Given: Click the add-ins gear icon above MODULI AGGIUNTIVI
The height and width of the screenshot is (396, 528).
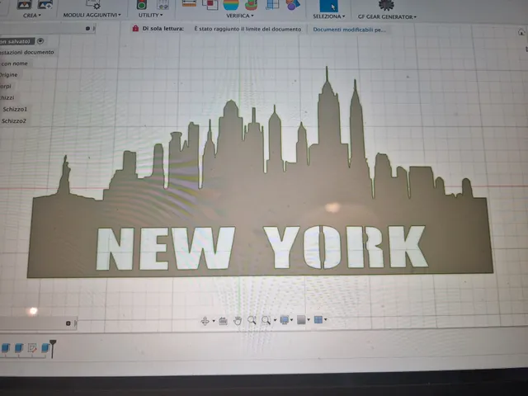Looking at the screenshot, I should [93, 4].
